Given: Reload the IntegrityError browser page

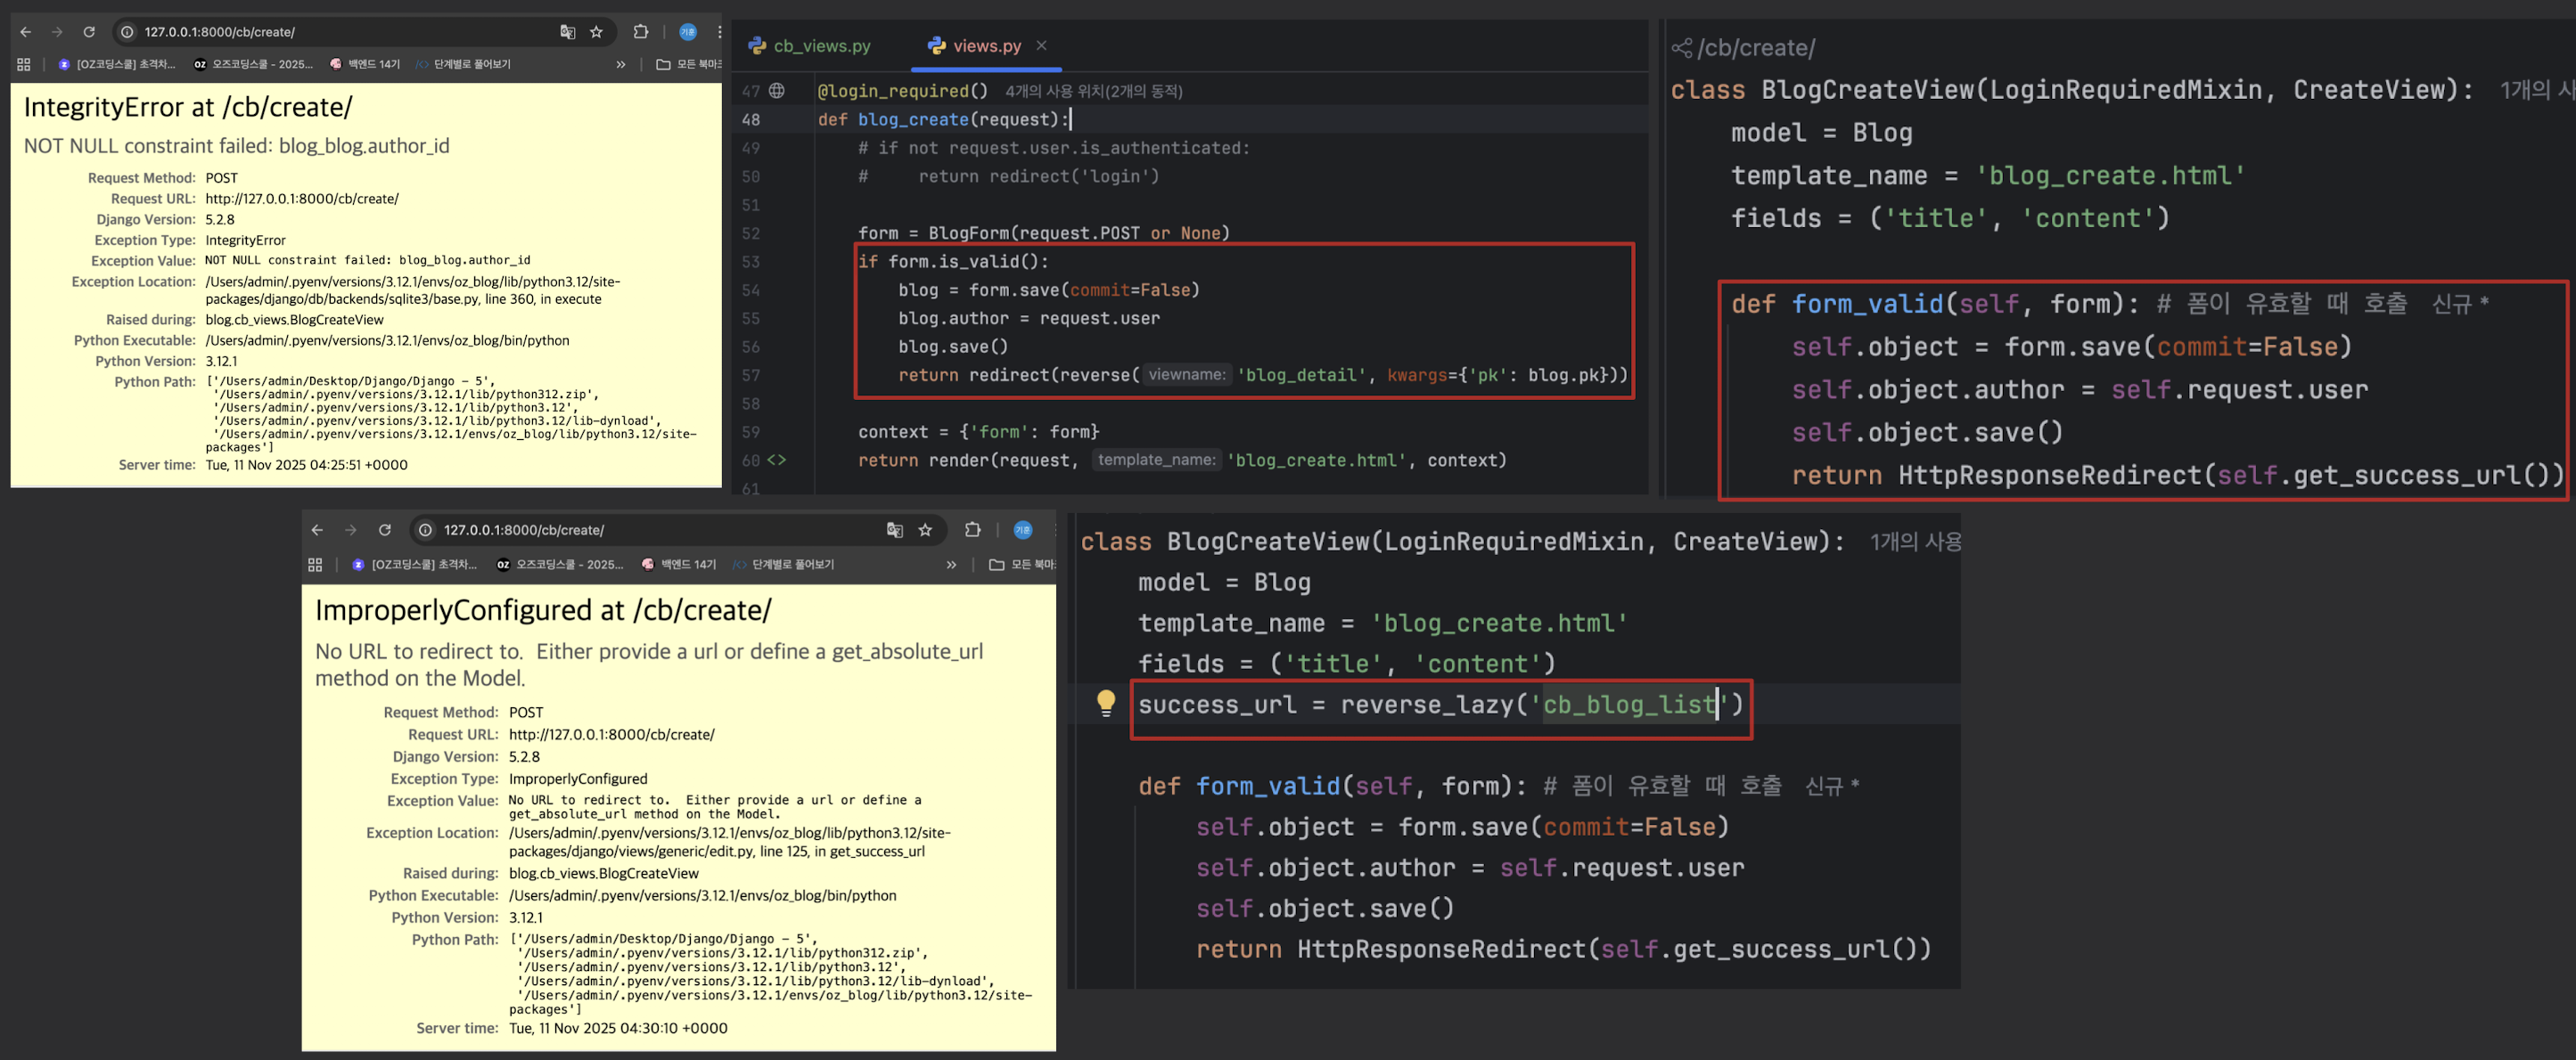Looking at the screenshot, I should point(89,32).
